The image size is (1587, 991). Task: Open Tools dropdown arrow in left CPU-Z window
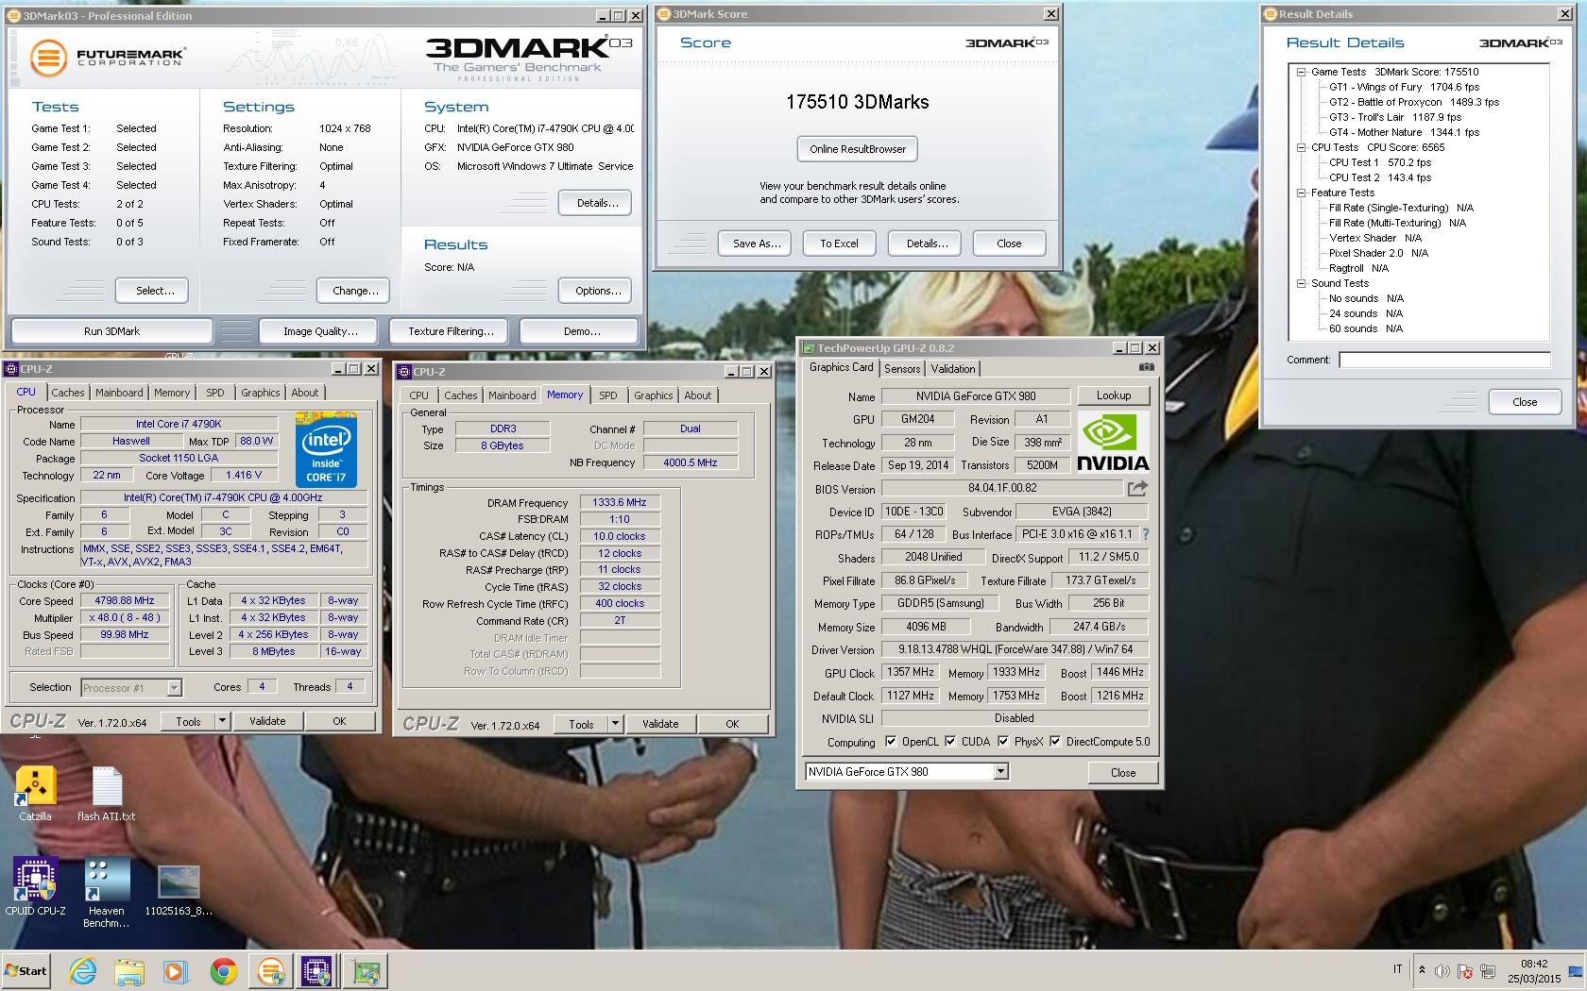click(x=223, y=721)
